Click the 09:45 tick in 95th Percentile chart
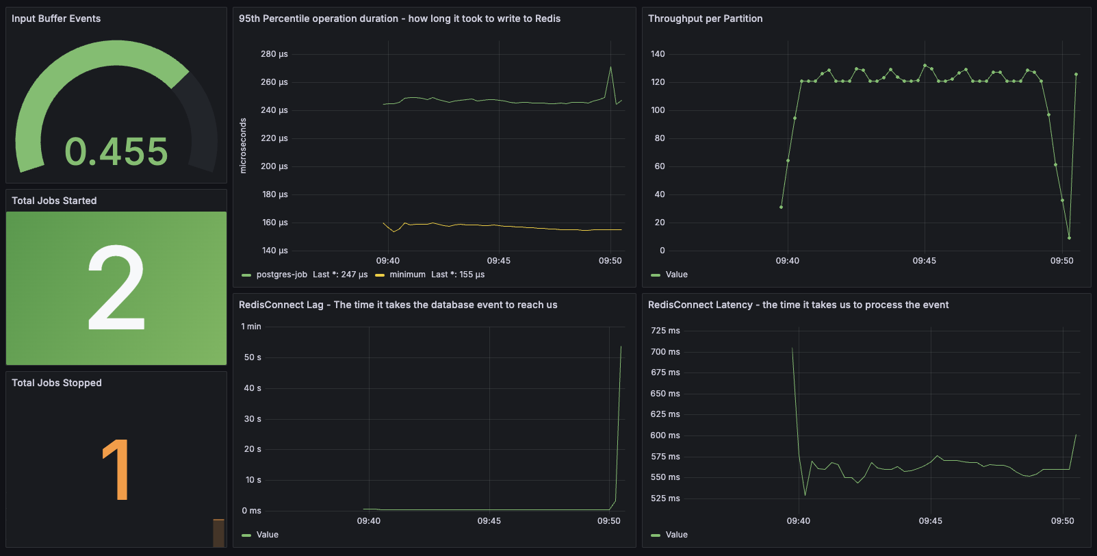Image resolution: width=1097 pixels, height=556 pixels. point(499,261)
